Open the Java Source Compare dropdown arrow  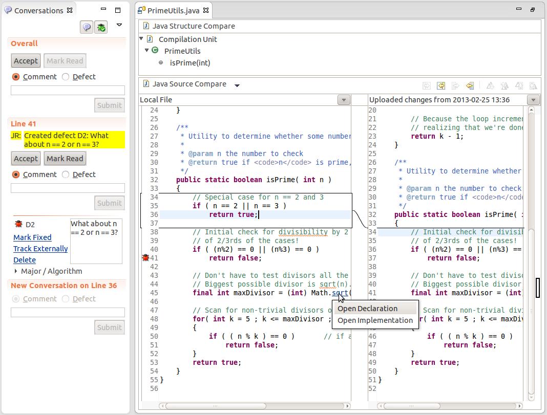click(237, 85)
